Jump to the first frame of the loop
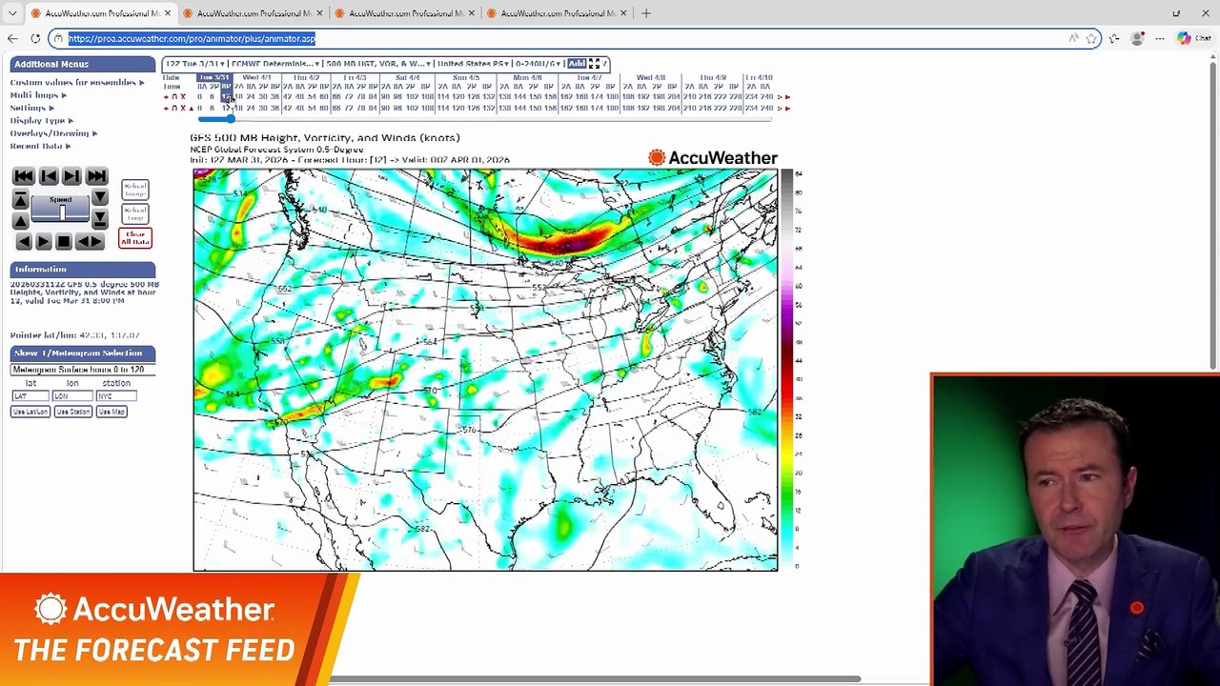The height and width of the screenshot is (686, 1220). pyautogui.click(x=24, y=176)
